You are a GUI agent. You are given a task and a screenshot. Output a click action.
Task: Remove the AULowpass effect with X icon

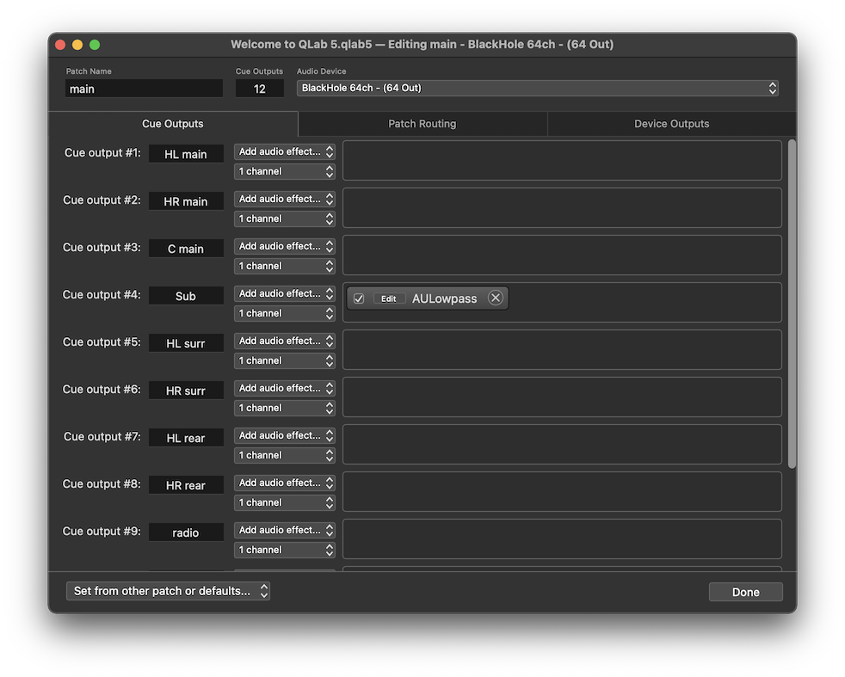(x=495, y=298)
